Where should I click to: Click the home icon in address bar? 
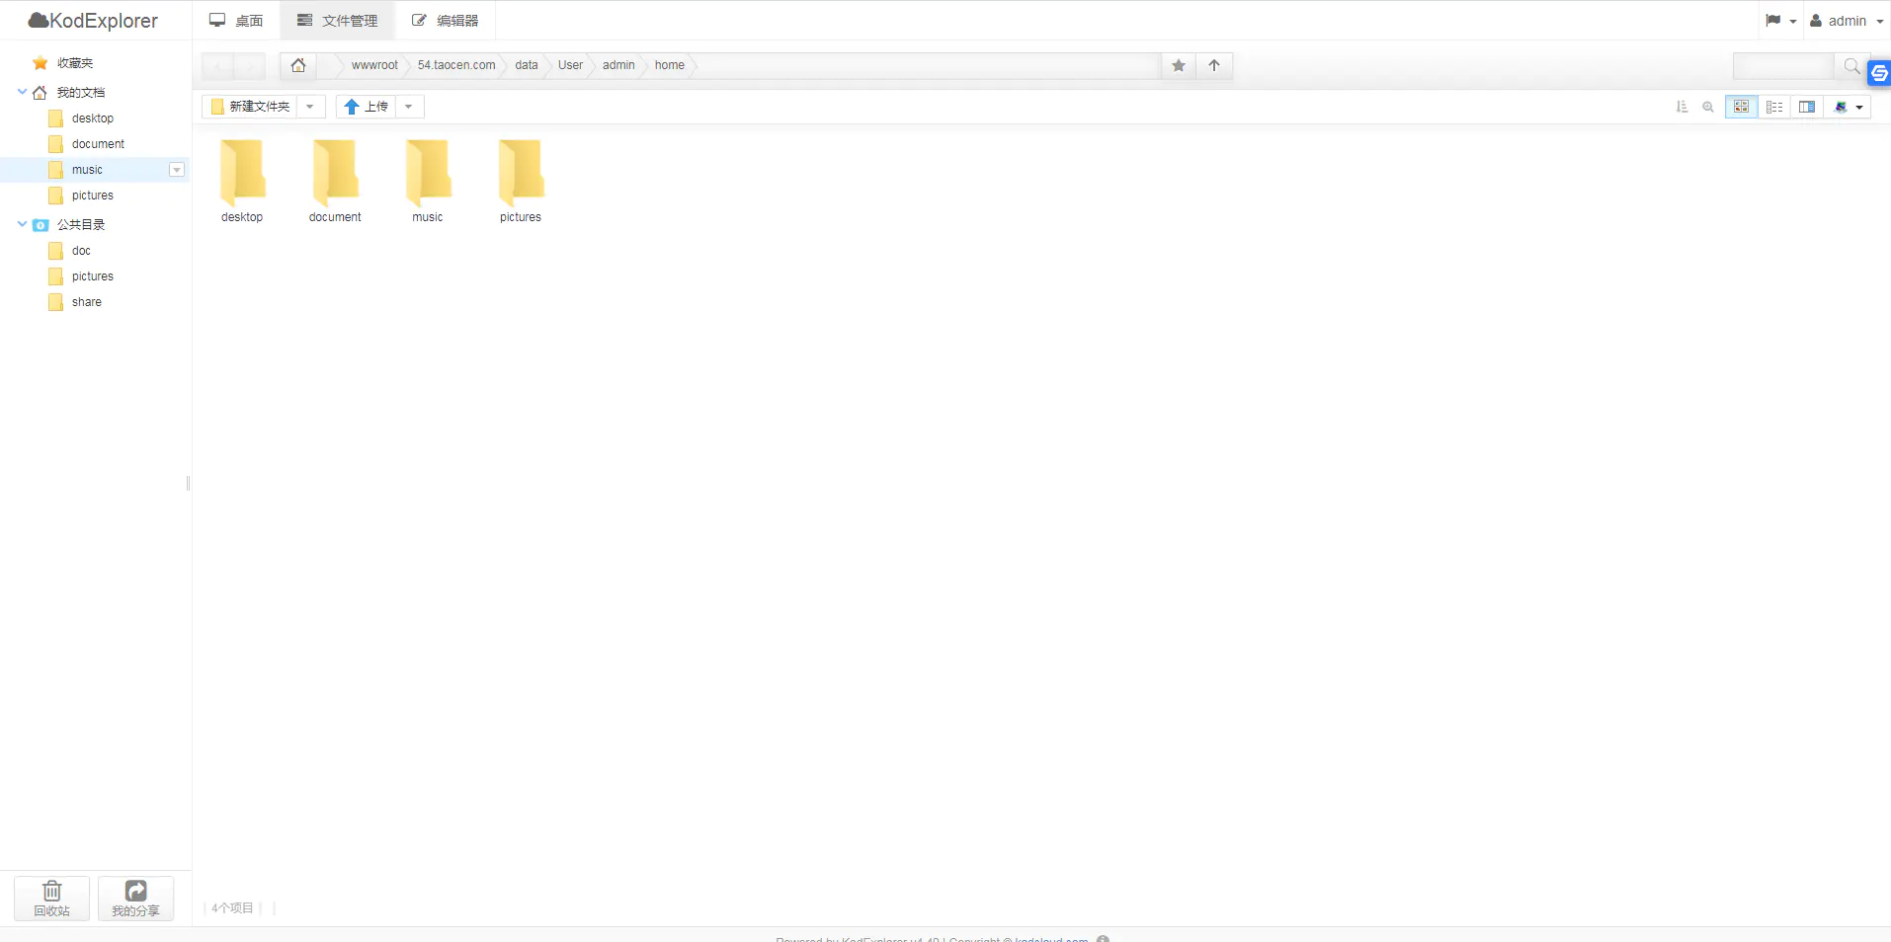(297, 65)
